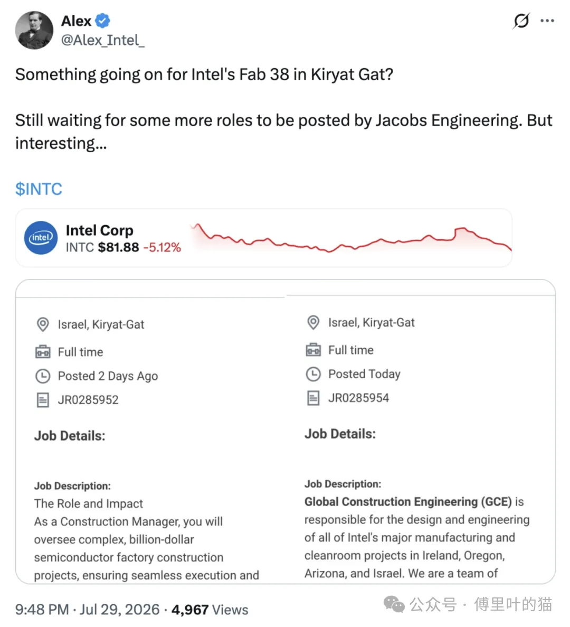
Task: Click briefcase icon in right job listing
Action: pyautogui.click(x=313, y=350)
